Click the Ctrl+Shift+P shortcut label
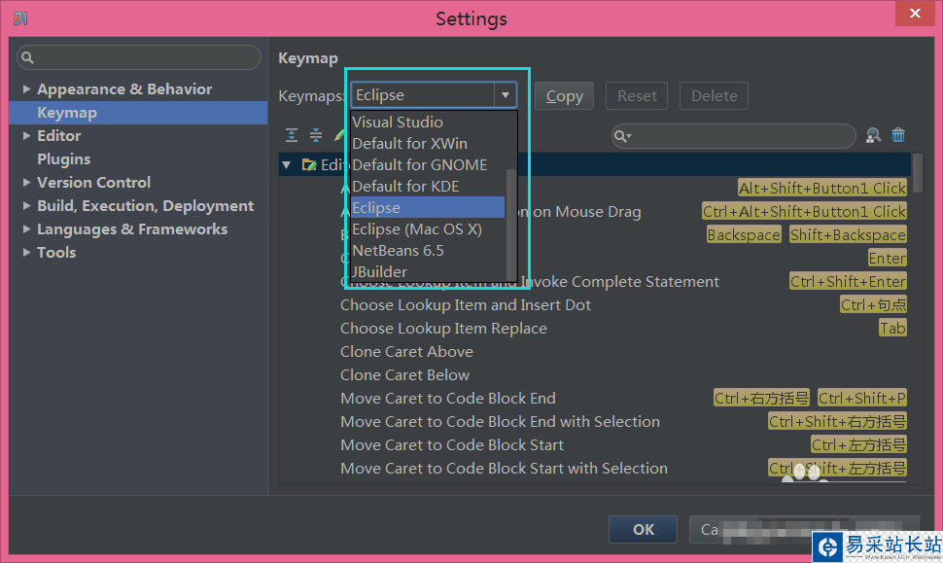Image resolution: width=943 pixels, height=563 pixels. coord(861,399)
